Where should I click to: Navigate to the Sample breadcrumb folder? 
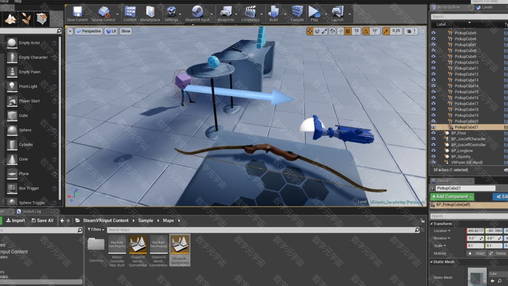146,220
